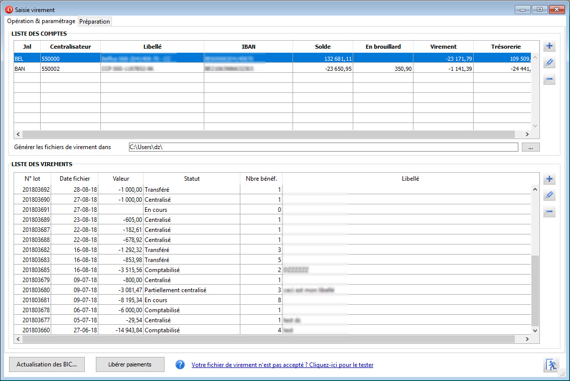
Task: Click the Actualisation des BIC button
Action: pyautogui.click(x=47, y=364)
